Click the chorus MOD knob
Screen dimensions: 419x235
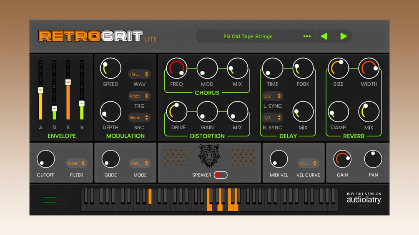click(x=207, y=68)
